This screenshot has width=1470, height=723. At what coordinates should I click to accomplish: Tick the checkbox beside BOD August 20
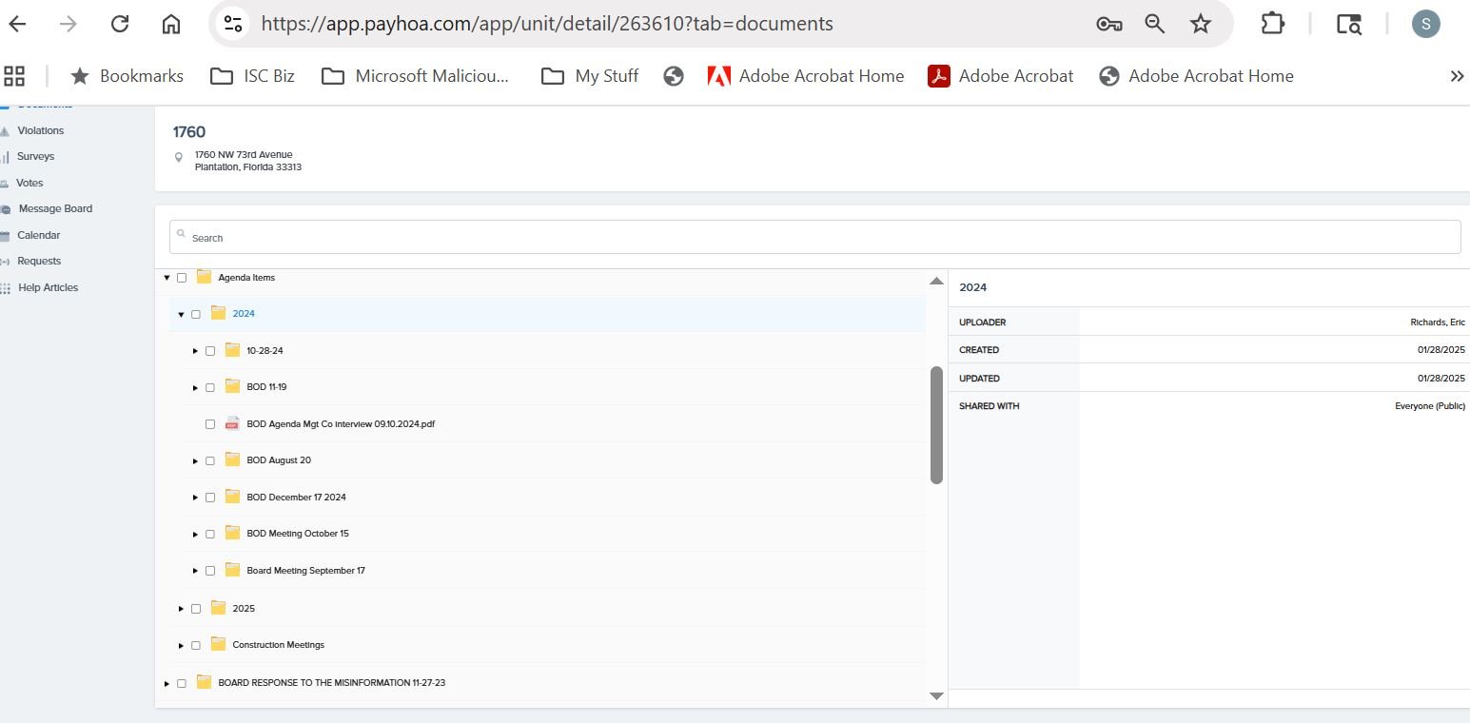click(210, 460)
